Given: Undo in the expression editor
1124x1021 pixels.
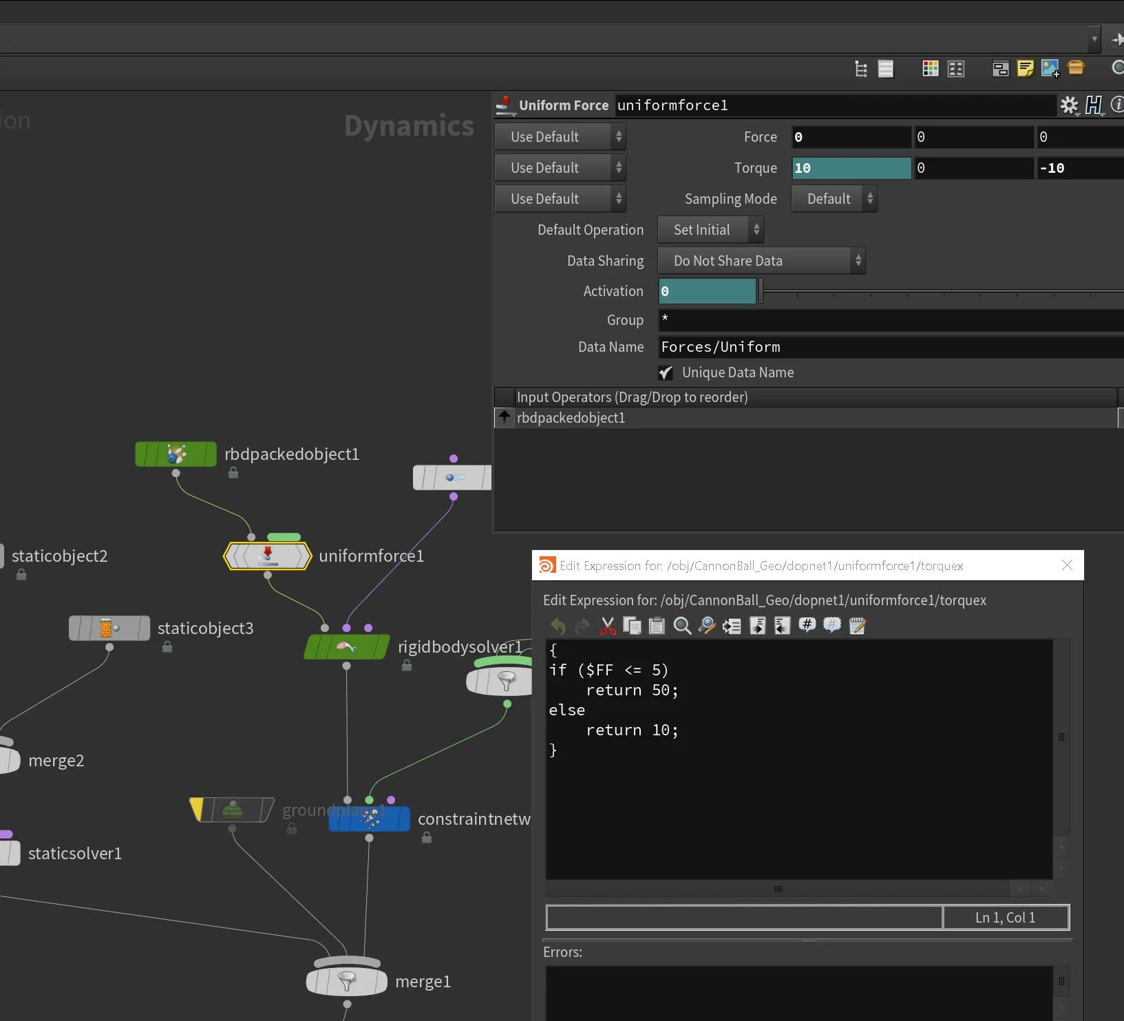Looking at the screenshot, I should (x=558, y=626).
